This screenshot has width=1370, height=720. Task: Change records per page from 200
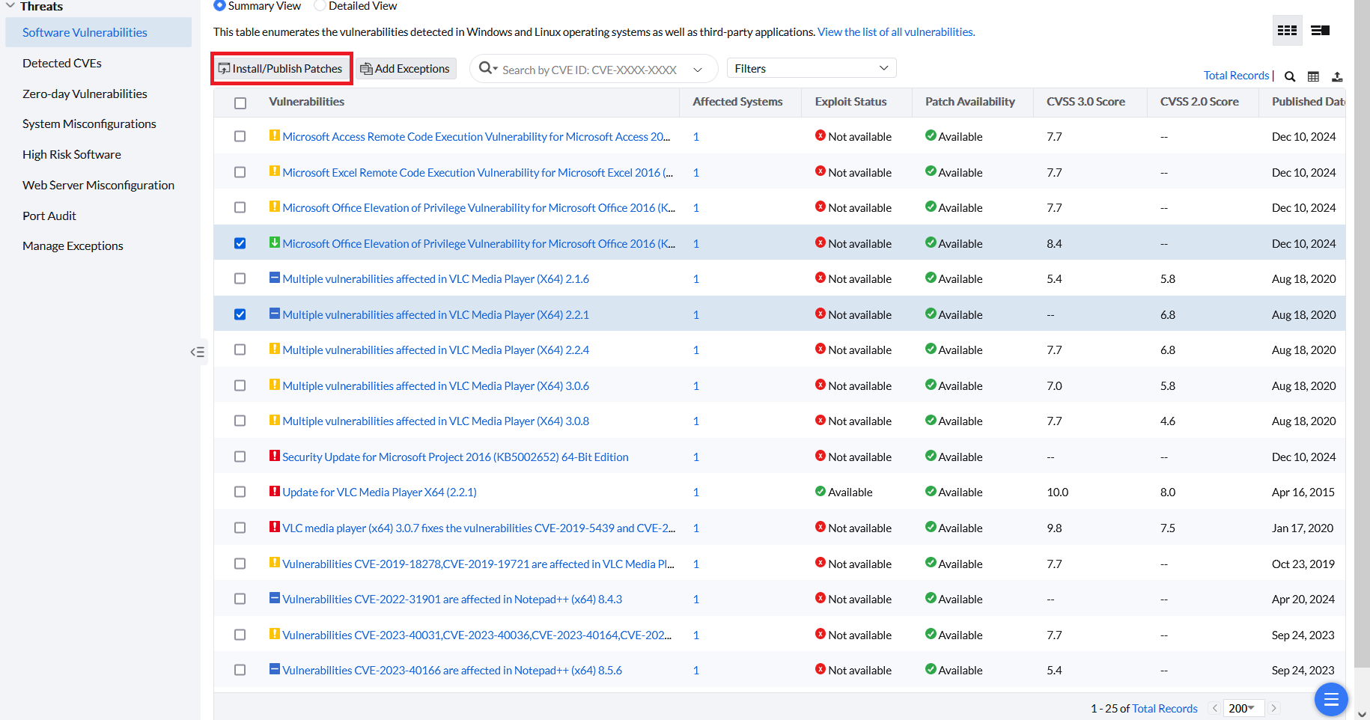[x=1243, y=708]
